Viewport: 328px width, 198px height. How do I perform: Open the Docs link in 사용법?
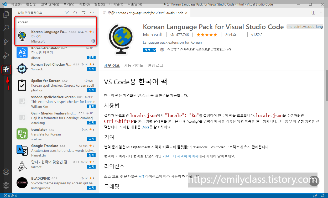click(x=145, y=127)
